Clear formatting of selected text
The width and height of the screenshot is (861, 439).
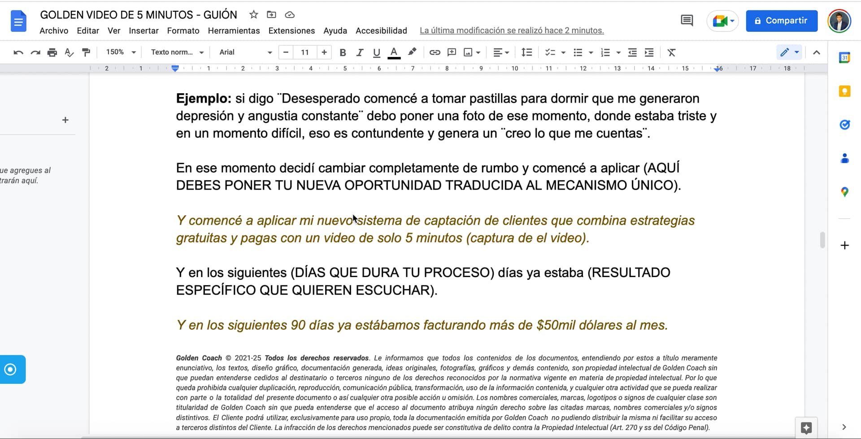(x=671, y=52)
